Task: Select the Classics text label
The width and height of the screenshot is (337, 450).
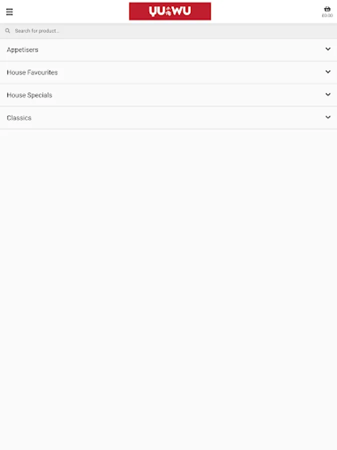Action: tap(19, 117)
